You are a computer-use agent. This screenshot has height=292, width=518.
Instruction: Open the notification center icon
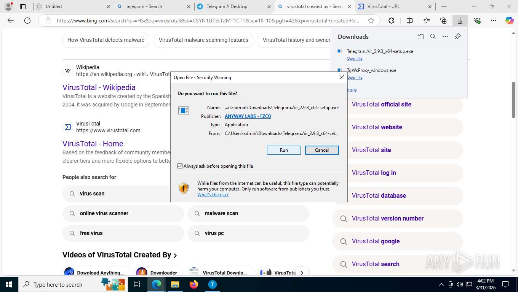coord(505,284)
